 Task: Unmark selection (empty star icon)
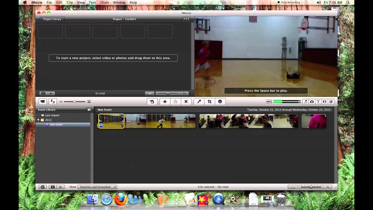pos(175,101)
